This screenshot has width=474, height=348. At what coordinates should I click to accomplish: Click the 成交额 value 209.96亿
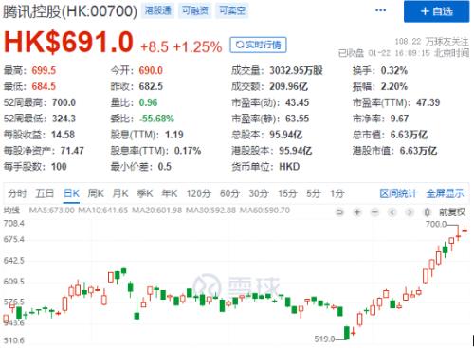288,86
